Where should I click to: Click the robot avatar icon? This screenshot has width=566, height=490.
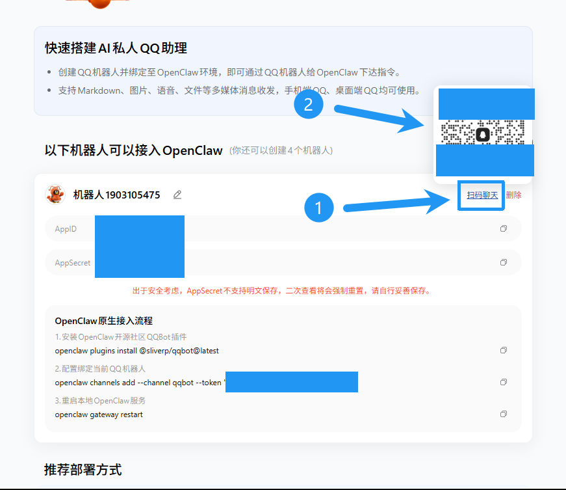(x=55, y=195)
